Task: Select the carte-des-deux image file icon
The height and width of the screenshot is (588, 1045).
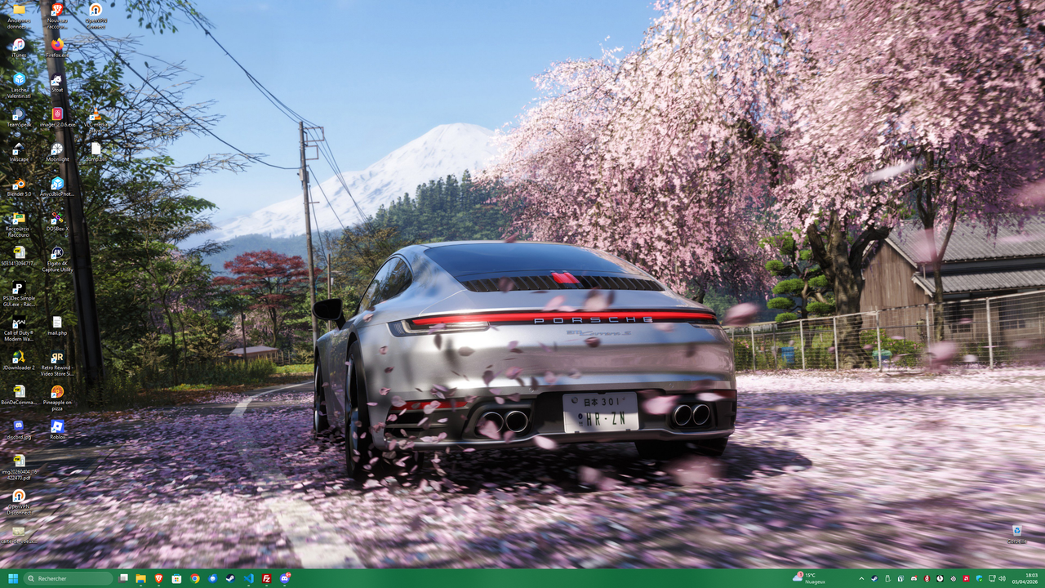Action: 18,535
